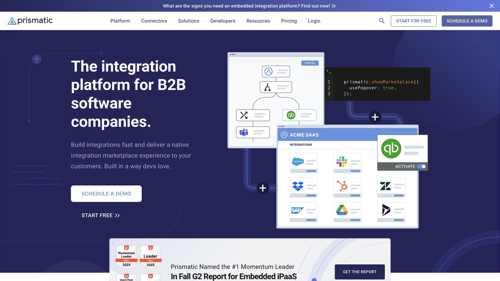The width and height of the screenshot is (500, 281).
Task: Go to the Pricing page
Action: 289,21
